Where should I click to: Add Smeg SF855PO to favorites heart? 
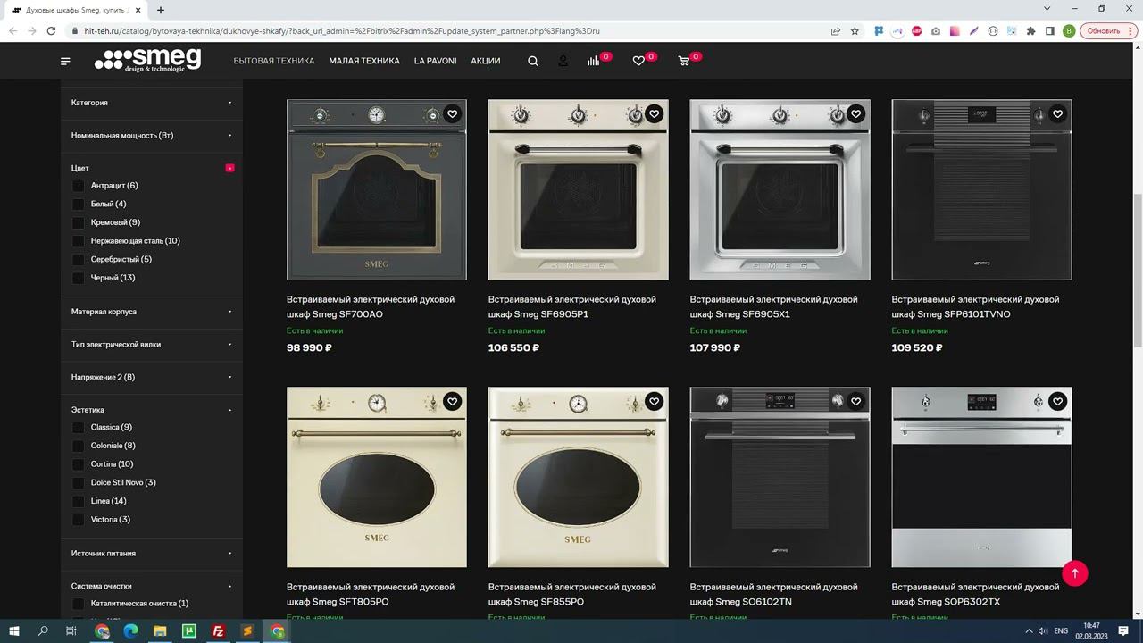[655, 402]
